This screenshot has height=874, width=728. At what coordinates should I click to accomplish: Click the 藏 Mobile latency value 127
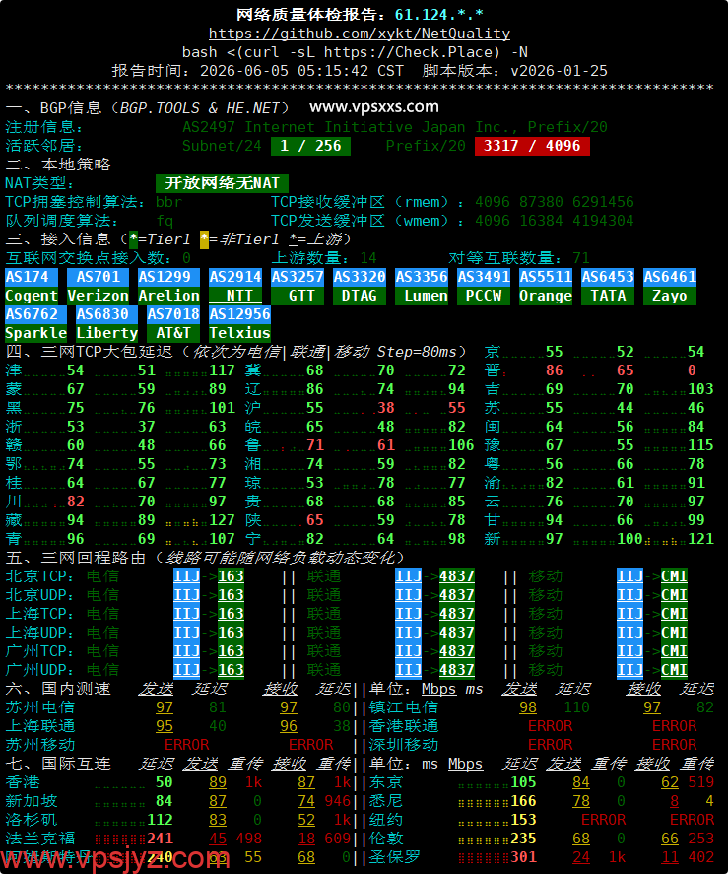coord(222,520)
